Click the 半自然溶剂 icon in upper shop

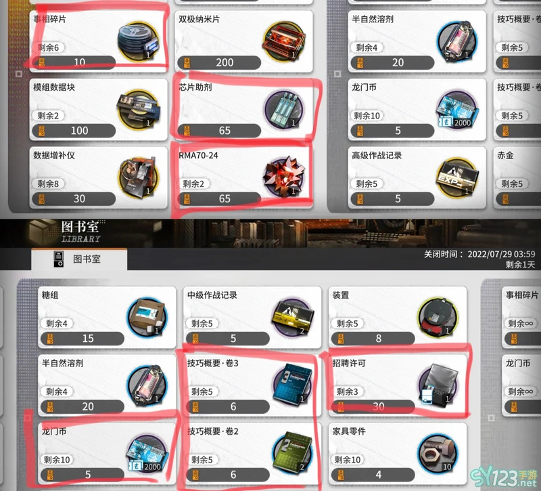457,41
